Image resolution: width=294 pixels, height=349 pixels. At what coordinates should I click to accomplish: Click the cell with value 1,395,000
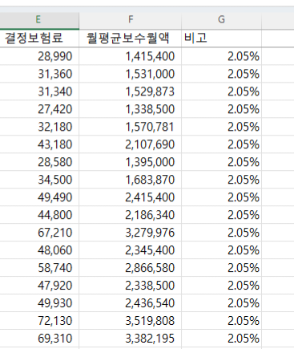click(131, 162)
